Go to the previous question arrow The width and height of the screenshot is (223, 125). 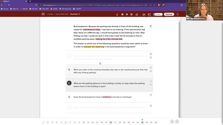click(x=172, y=121)
